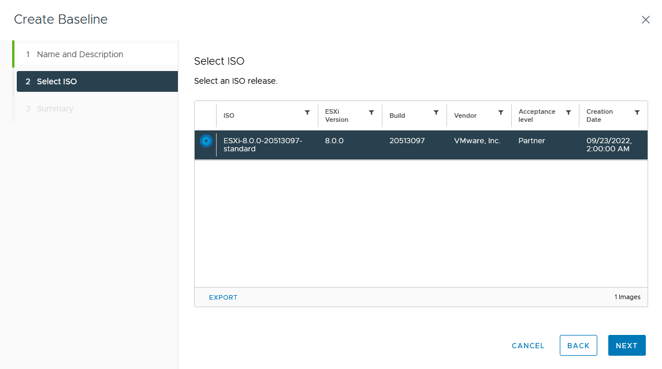Image resolution: width=662 pixels, height=369 pixels.
Task: Click the Back button
Action: [578, 345]
